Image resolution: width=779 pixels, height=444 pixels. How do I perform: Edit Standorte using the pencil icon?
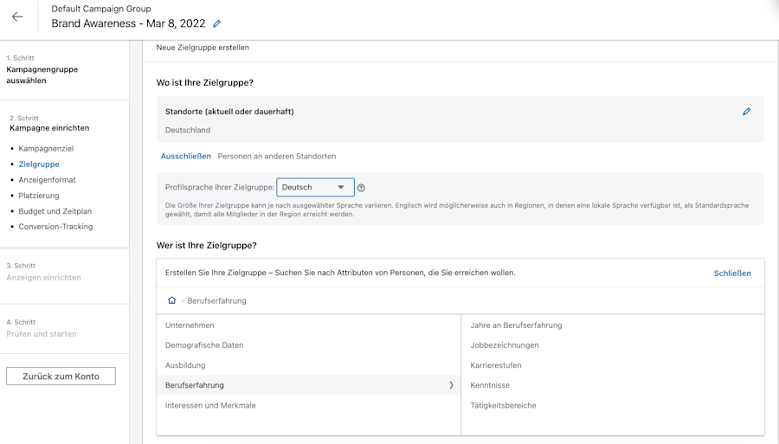point(746,112)
